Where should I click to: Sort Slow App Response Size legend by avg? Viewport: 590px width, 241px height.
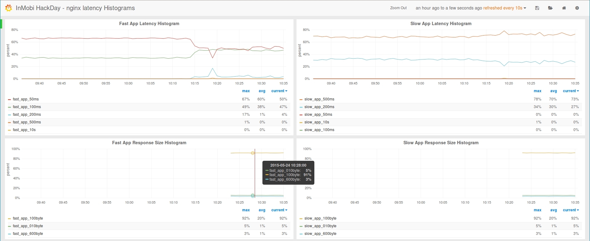click(553, 210)
